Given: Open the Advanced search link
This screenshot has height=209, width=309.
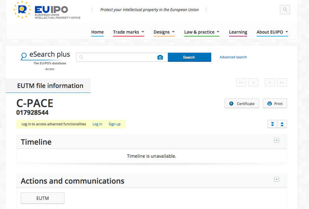Looking at the screenshot, I should point(233,57).
